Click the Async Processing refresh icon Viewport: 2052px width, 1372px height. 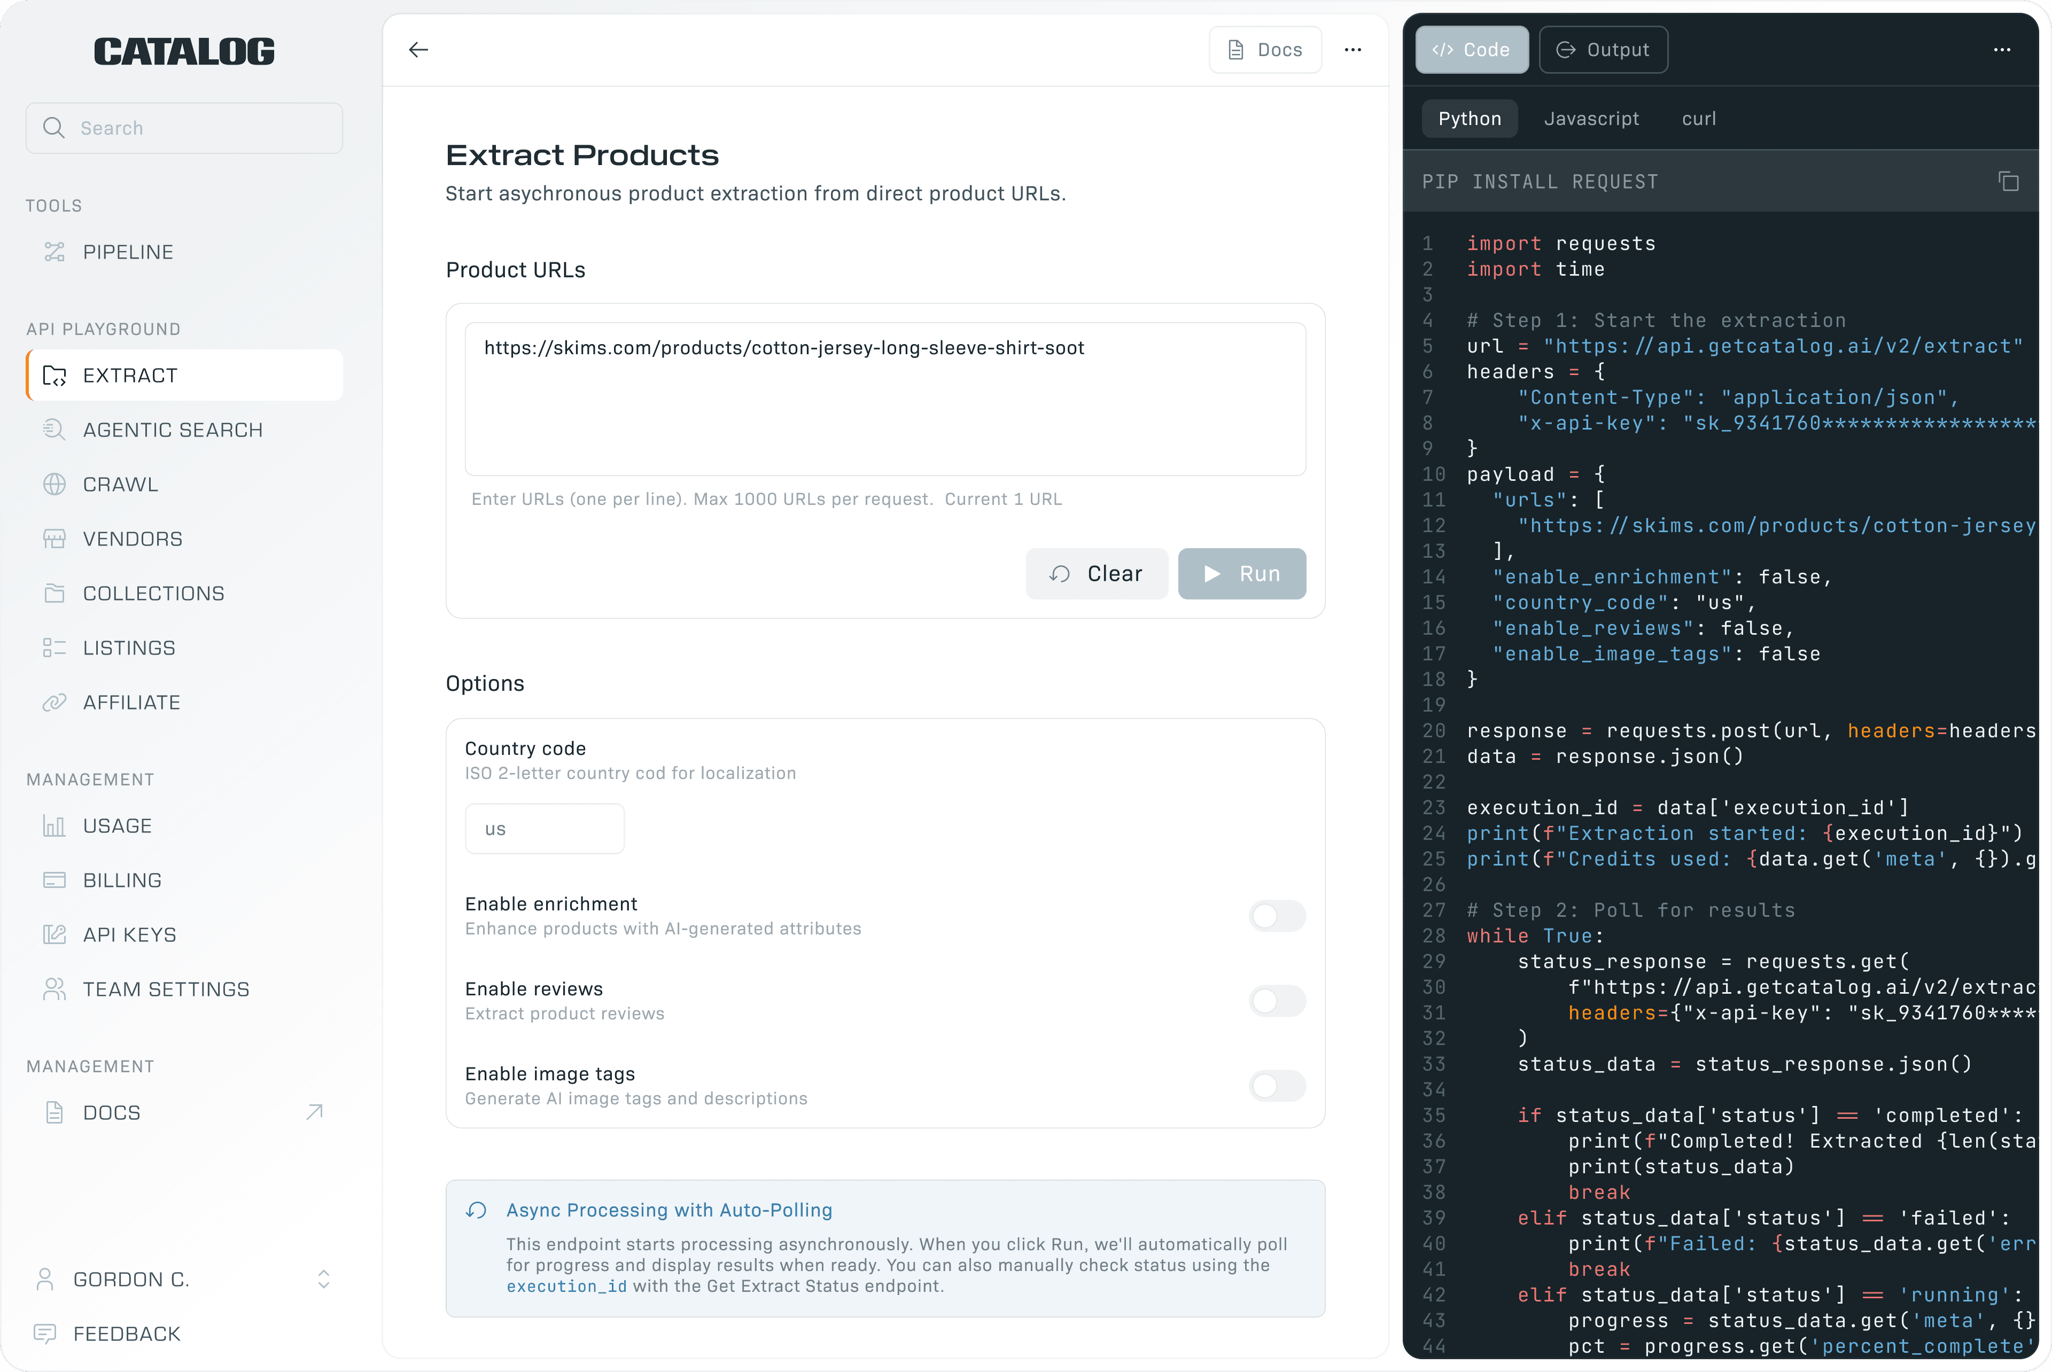(x=476, y=1210)
